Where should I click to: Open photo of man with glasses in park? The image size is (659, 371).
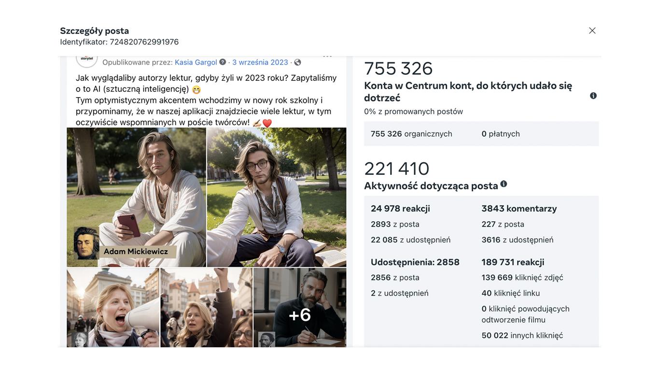(x=277, y=197)
